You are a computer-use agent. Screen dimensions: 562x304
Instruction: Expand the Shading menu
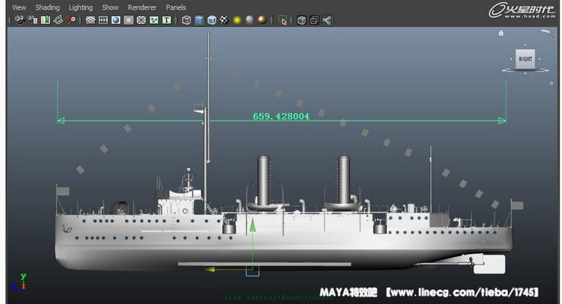(x=47, y=7)
